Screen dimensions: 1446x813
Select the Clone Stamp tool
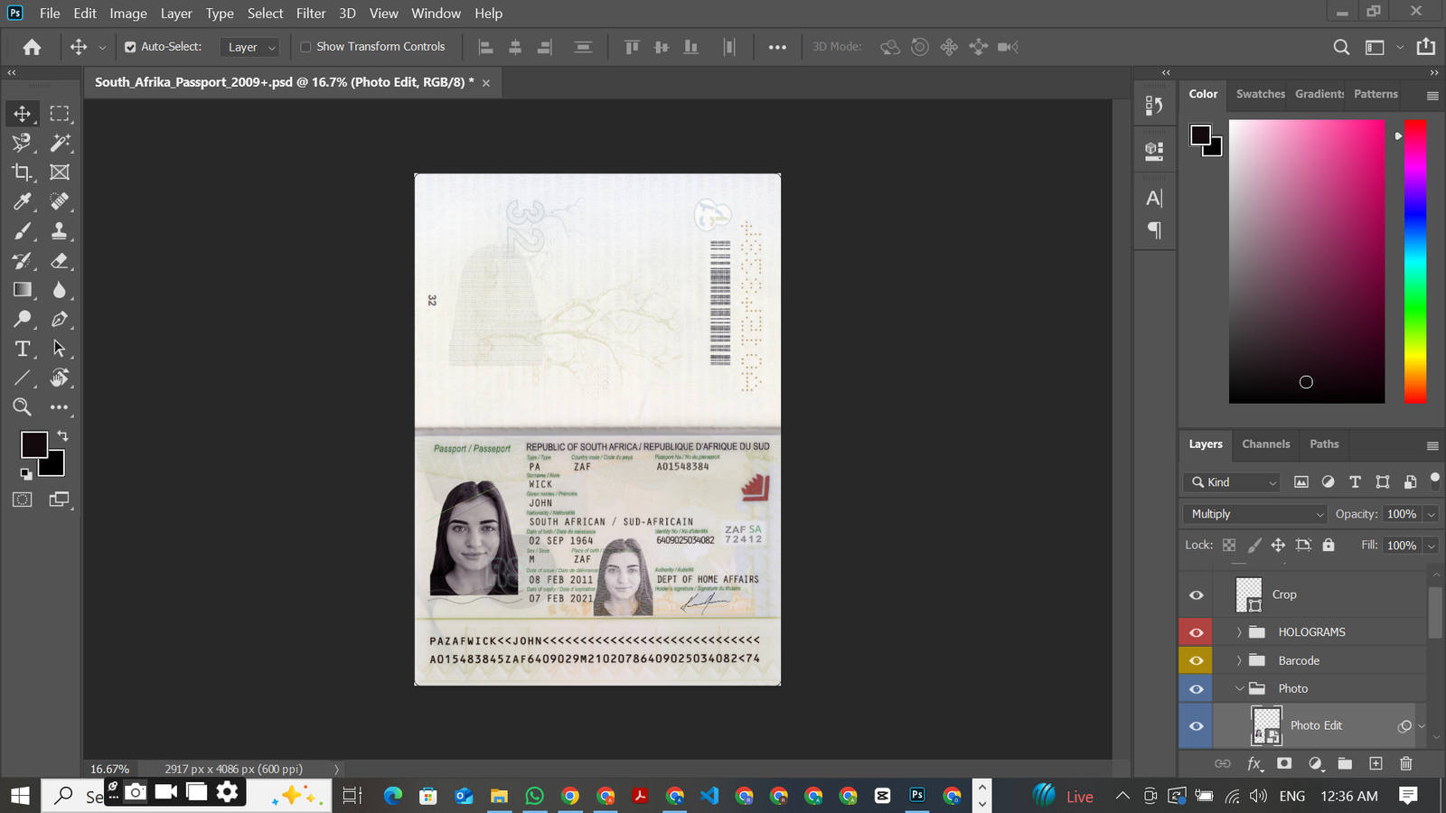60,231
